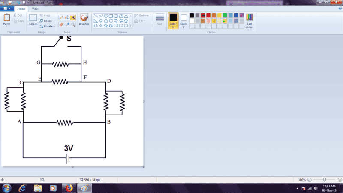Switch active color to Color 2
Screen dimensions: 343x193
(x=184, y=20)
